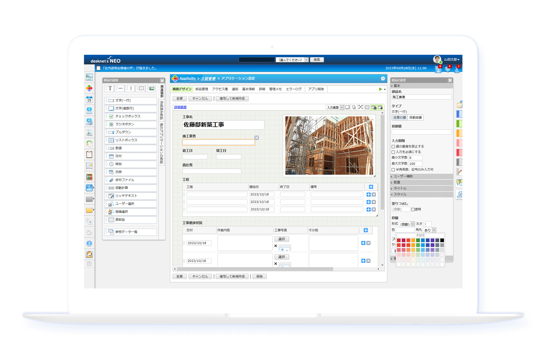Open the 入力画面 screen dropdown
The height and width of the screenshot is (363, 545).
tap(335, 107)
